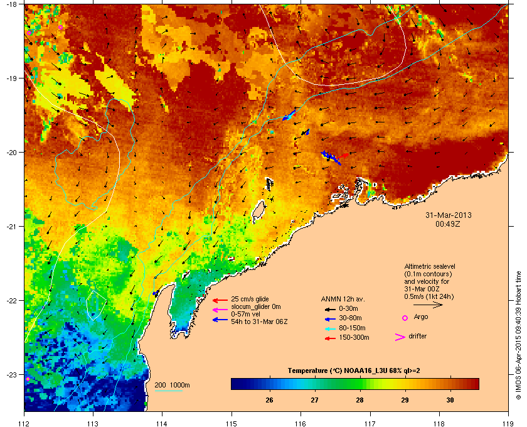Click the Temperature (°C) NOAA16_L3U colorbar title
This screenshot has height=427, width=527.
tap(354, 371)
